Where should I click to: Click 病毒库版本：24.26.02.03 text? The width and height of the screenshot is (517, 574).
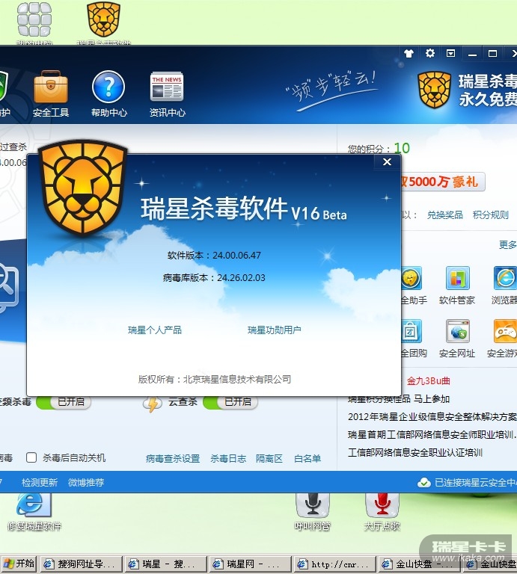(x=214, y=277)
